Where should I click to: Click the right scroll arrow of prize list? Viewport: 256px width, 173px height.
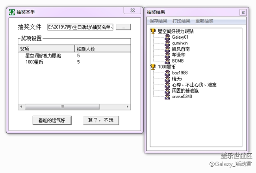pyautogui.click(x=128, y=107)
